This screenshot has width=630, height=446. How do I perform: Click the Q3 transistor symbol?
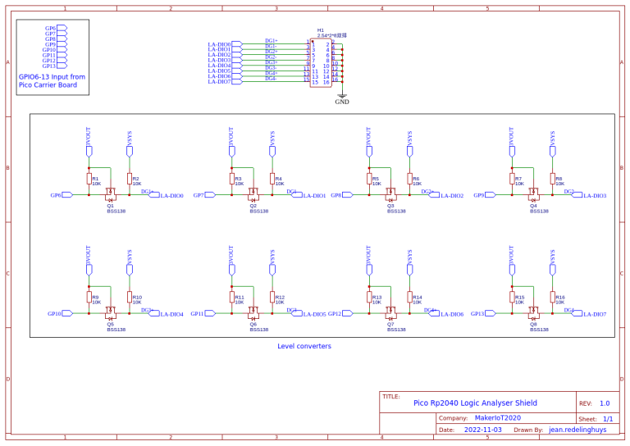(391, 195)
